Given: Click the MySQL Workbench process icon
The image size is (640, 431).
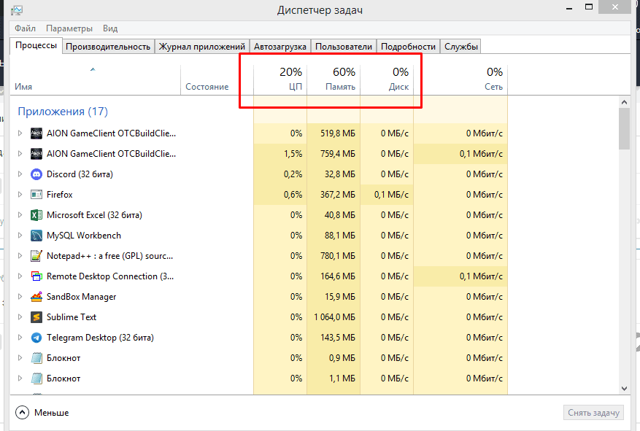Looking at the screenshot, I should coord(36,236).
